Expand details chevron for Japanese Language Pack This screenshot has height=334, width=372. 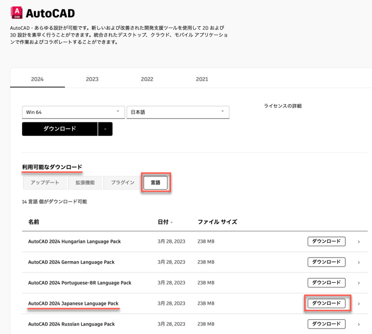click(359, 304)
